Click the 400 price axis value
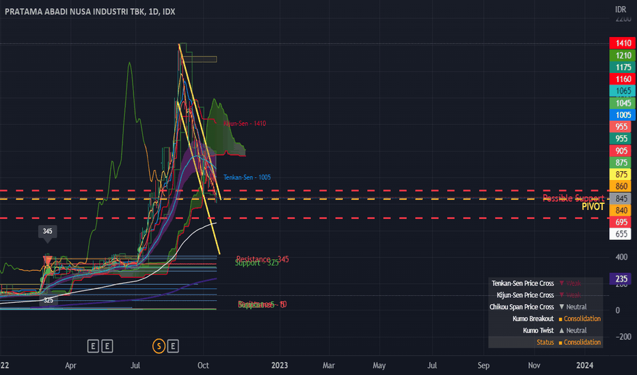Viewport: 637px width, 375px height. [x=621, y=257]
